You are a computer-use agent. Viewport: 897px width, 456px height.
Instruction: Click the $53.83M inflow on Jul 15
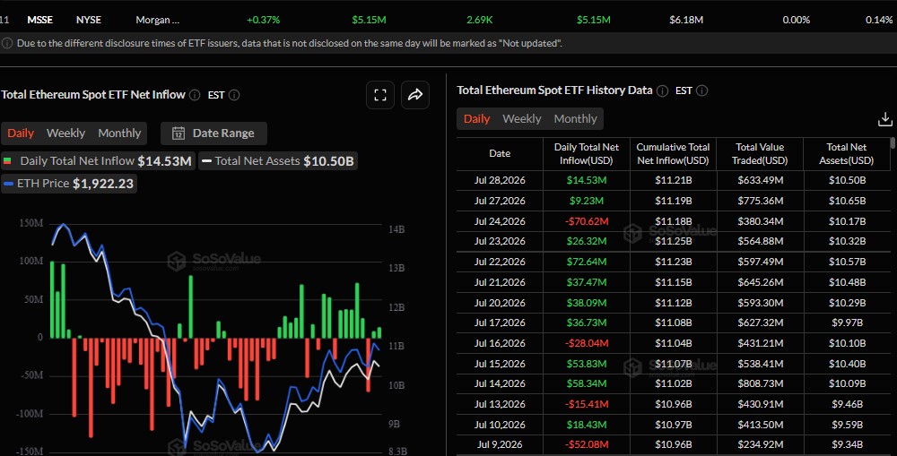click(587, 364)
